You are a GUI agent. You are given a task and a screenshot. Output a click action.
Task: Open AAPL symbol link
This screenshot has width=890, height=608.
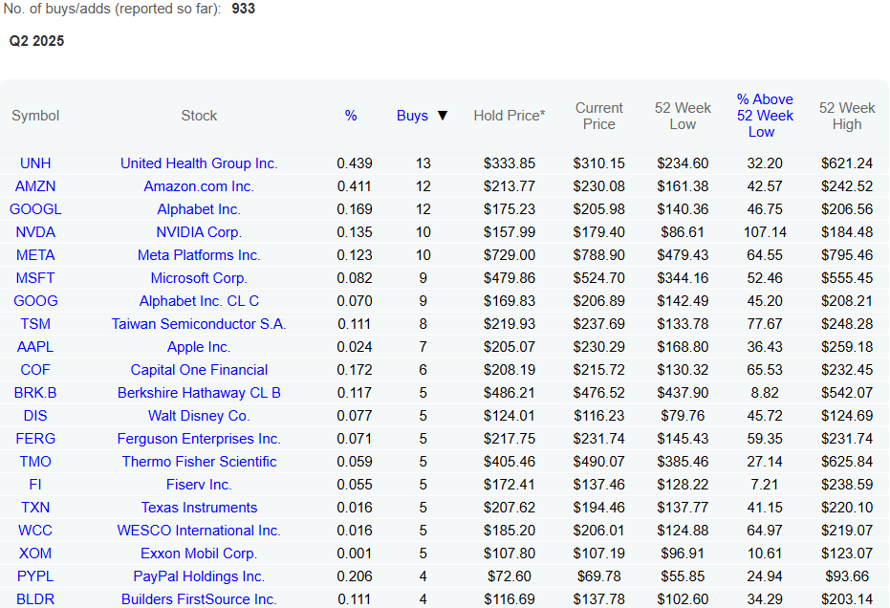point(35,347)
